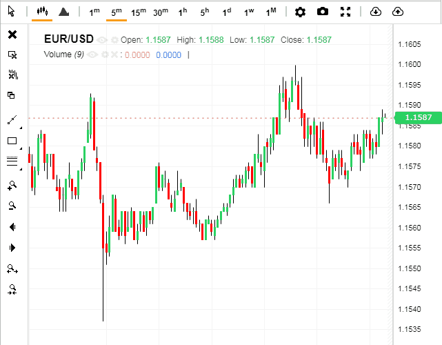Zoom out with the magnifier minus tool
The image size is (442, 345).
coord(12,206)
